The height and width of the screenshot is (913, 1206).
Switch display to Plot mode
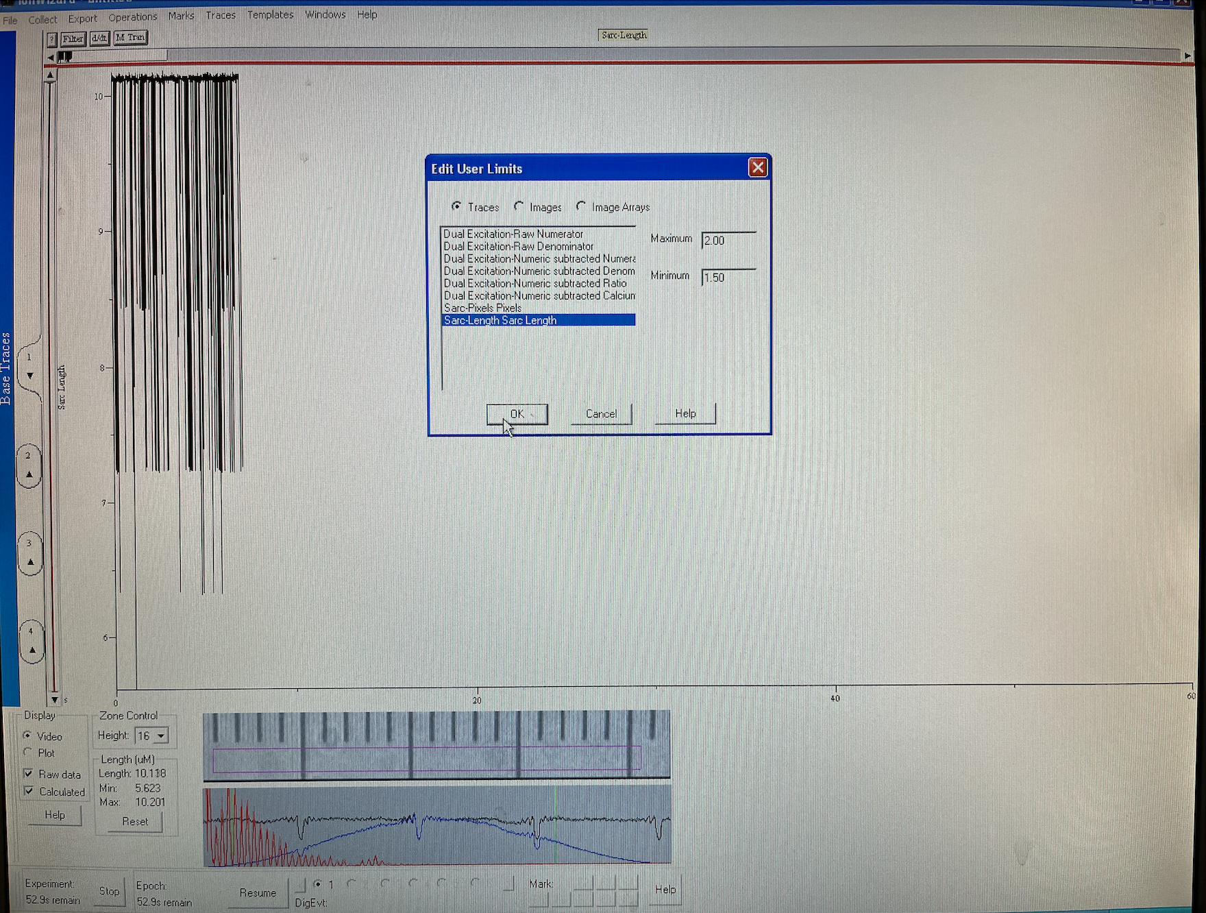[28, 753]
